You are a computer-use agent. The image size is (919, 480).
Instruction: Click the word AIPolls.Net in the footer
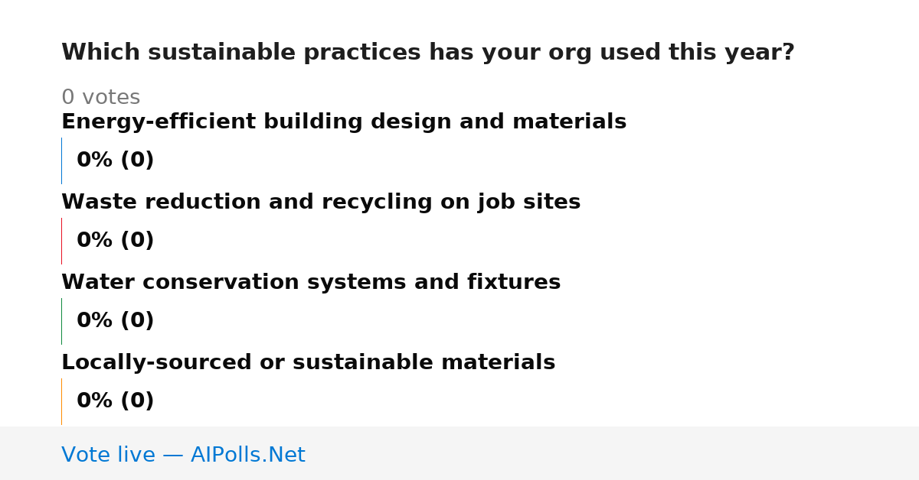click(x=247, y=455)
